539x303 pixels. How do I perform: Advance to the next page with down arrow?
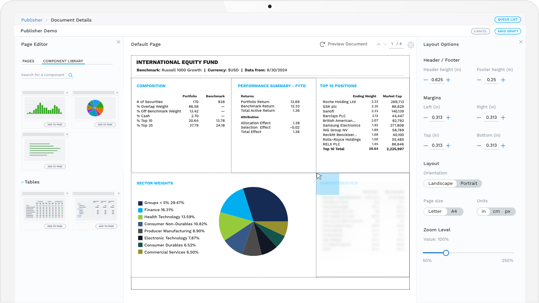click(385, 44)
